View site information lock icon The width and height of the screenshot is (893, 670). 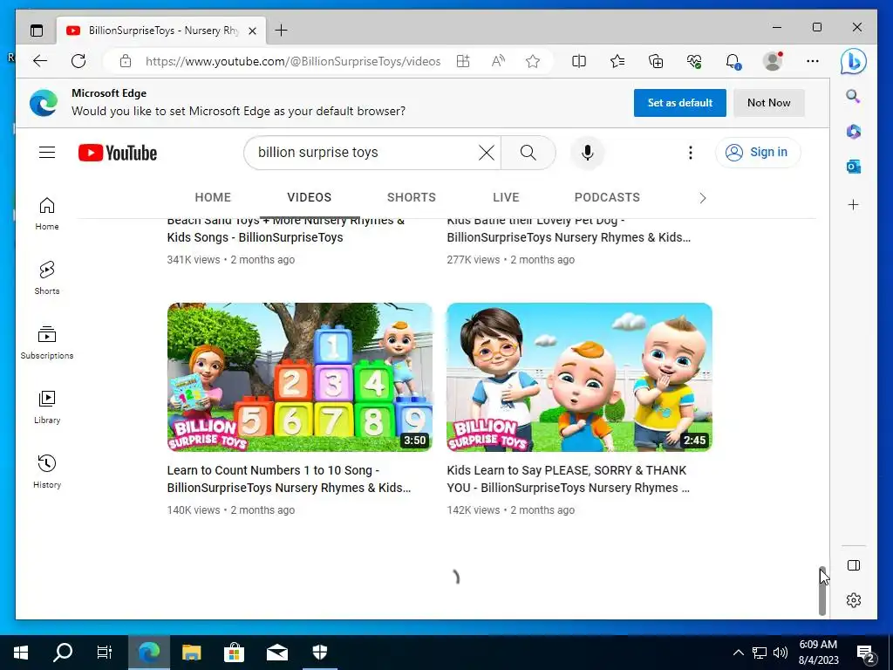click(126, 61)
